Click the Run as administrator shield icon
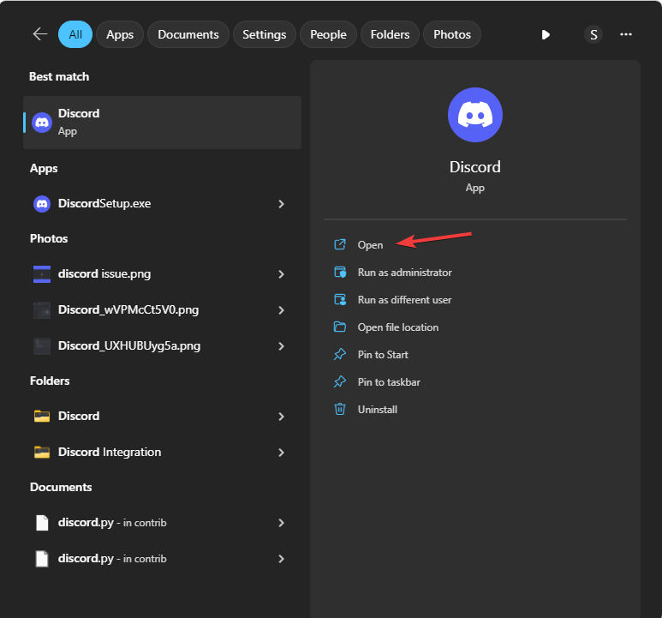This screenshot has height=618, width=662. [340, 272]
